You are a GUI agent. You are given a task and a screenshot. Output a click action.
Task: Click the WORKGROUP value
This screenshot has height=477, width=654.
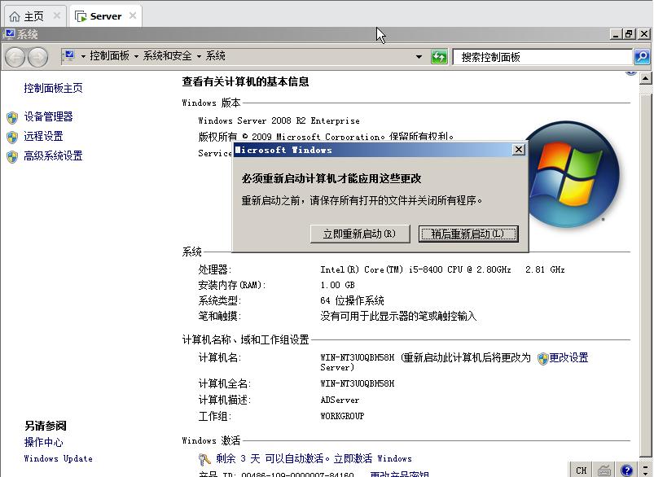click(342, 416)
